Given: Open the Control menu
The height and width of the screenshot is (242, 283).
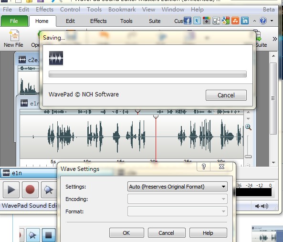Looking at the screenshot, I should [70, 10].
